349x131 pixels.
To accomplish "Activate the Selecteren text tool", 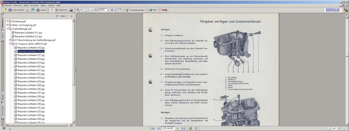I will pos(61,10).
